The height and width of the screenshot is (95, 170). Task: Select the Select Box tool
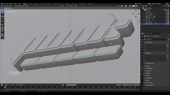pos(2,12)
